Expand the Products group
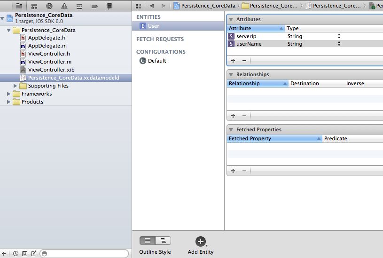This screenshot has height=258, width=383. [x=8, y=102]
